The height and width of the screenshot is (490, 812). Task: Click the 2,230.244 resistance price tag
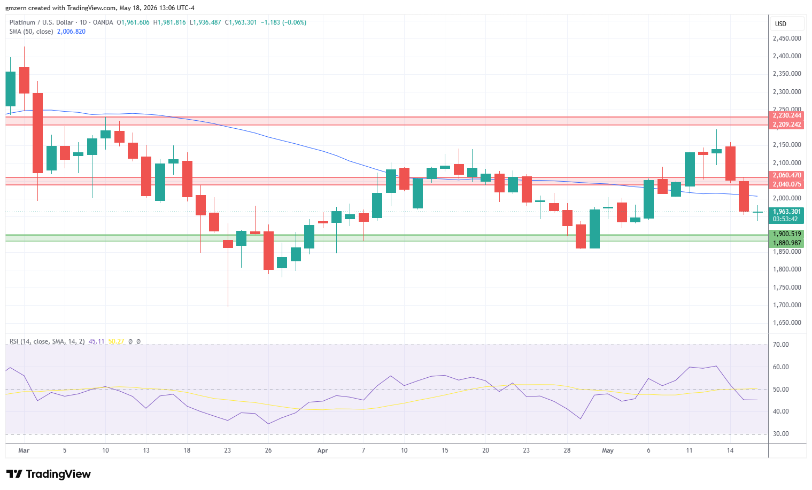[x=787, y=115]
